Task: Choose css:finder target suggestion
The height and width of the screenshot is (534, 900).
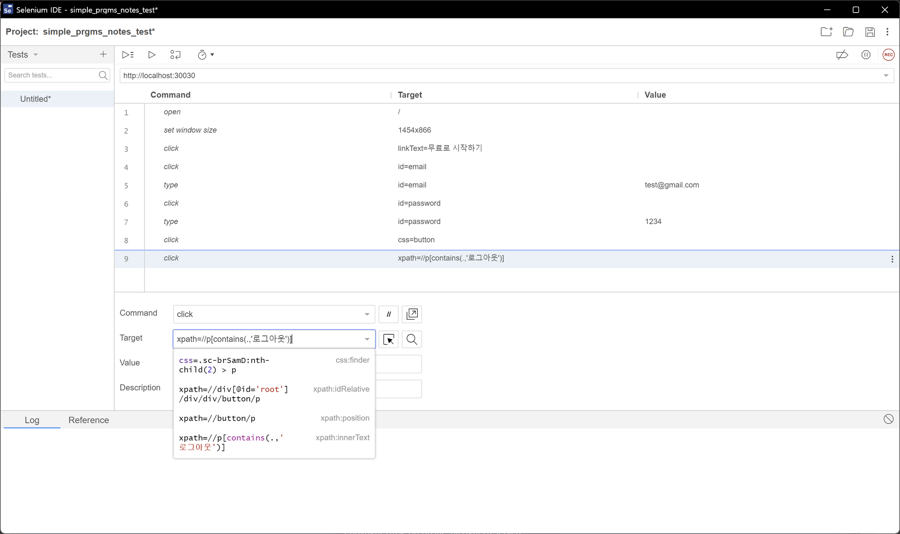Action: (274, 365)
